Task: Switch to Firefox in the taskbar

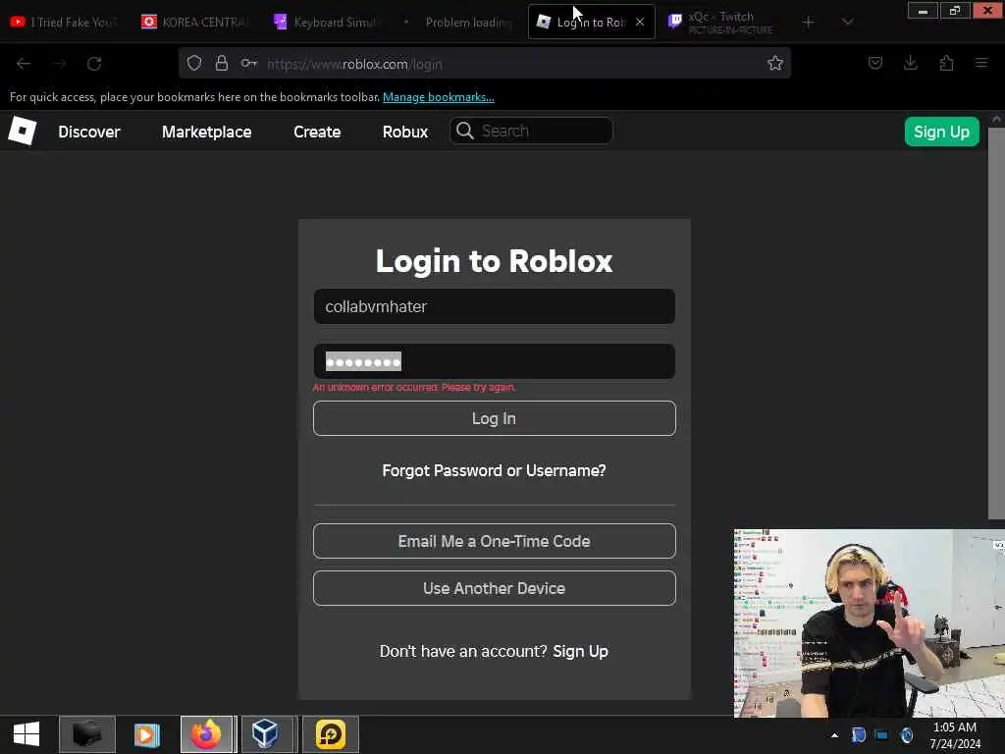Action: click(x=206, y=734)
